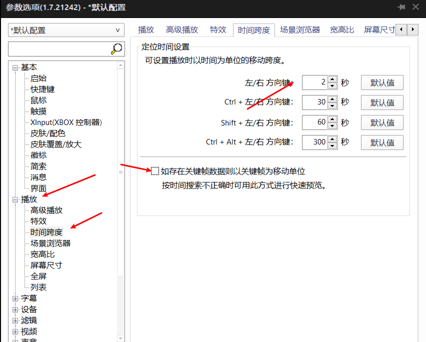426x342 pixels.
Task: Click the tree scrollbar down arrow
Action: pos(120,338)
